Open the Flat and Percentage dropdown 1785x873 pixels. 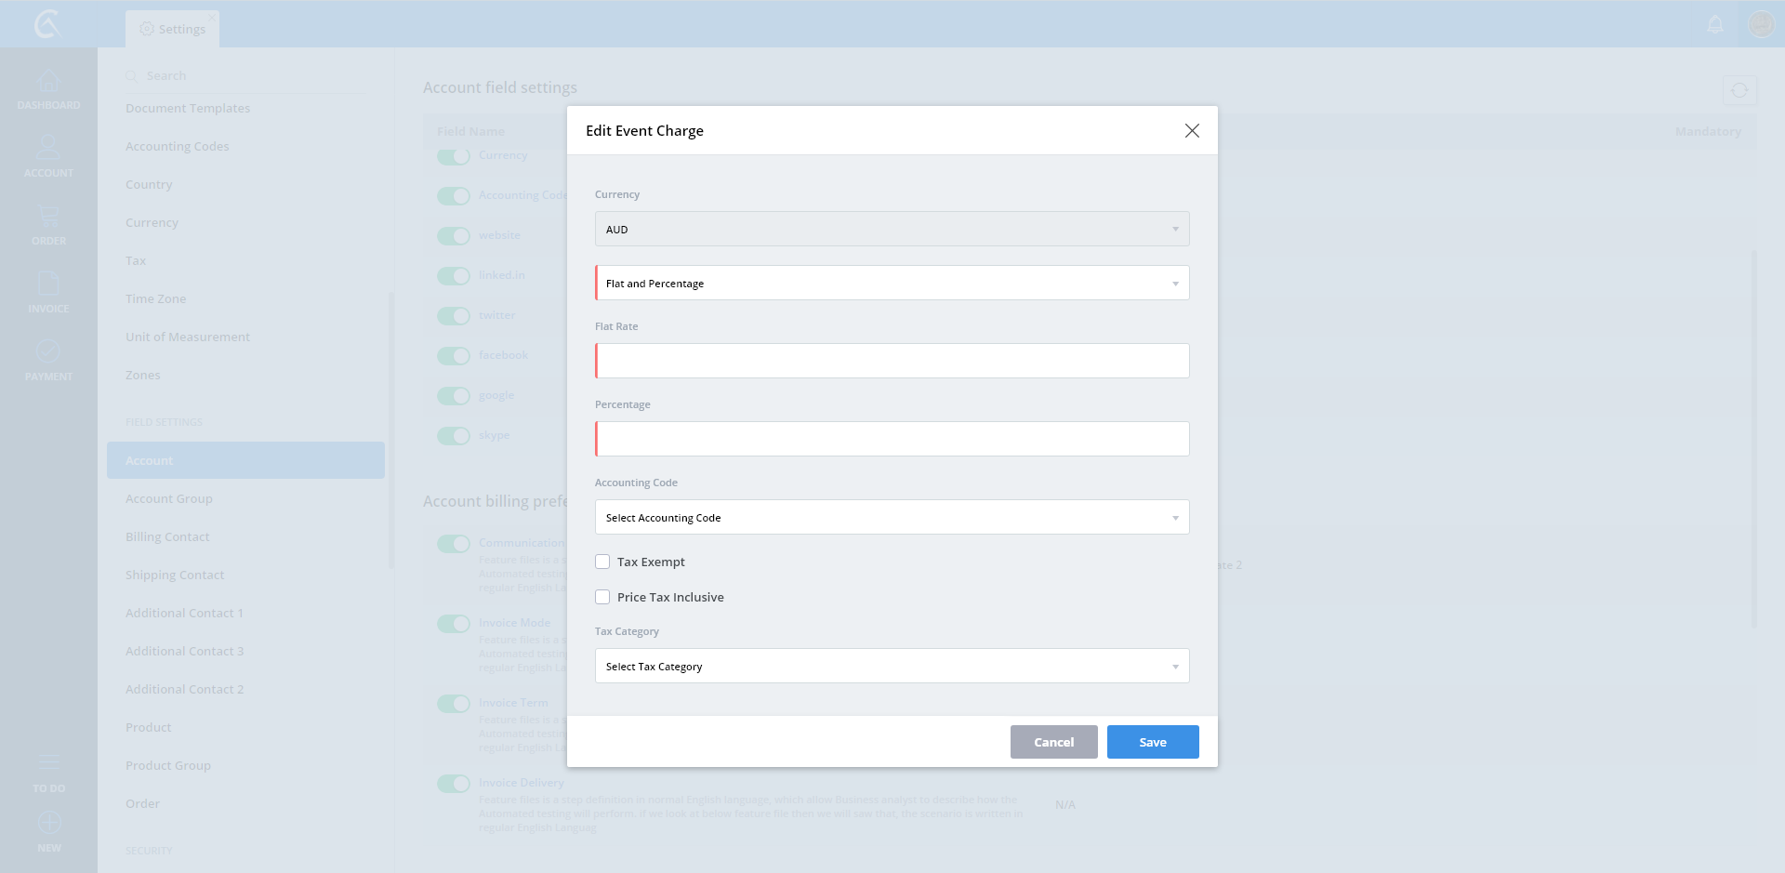[x=892, y=284]
